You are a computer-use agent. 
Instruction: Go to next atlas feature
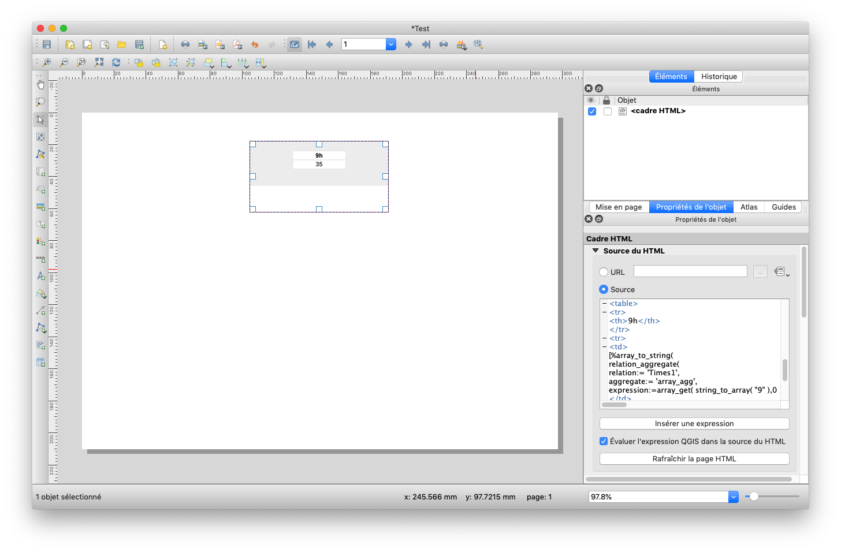[x=409, y=44]
